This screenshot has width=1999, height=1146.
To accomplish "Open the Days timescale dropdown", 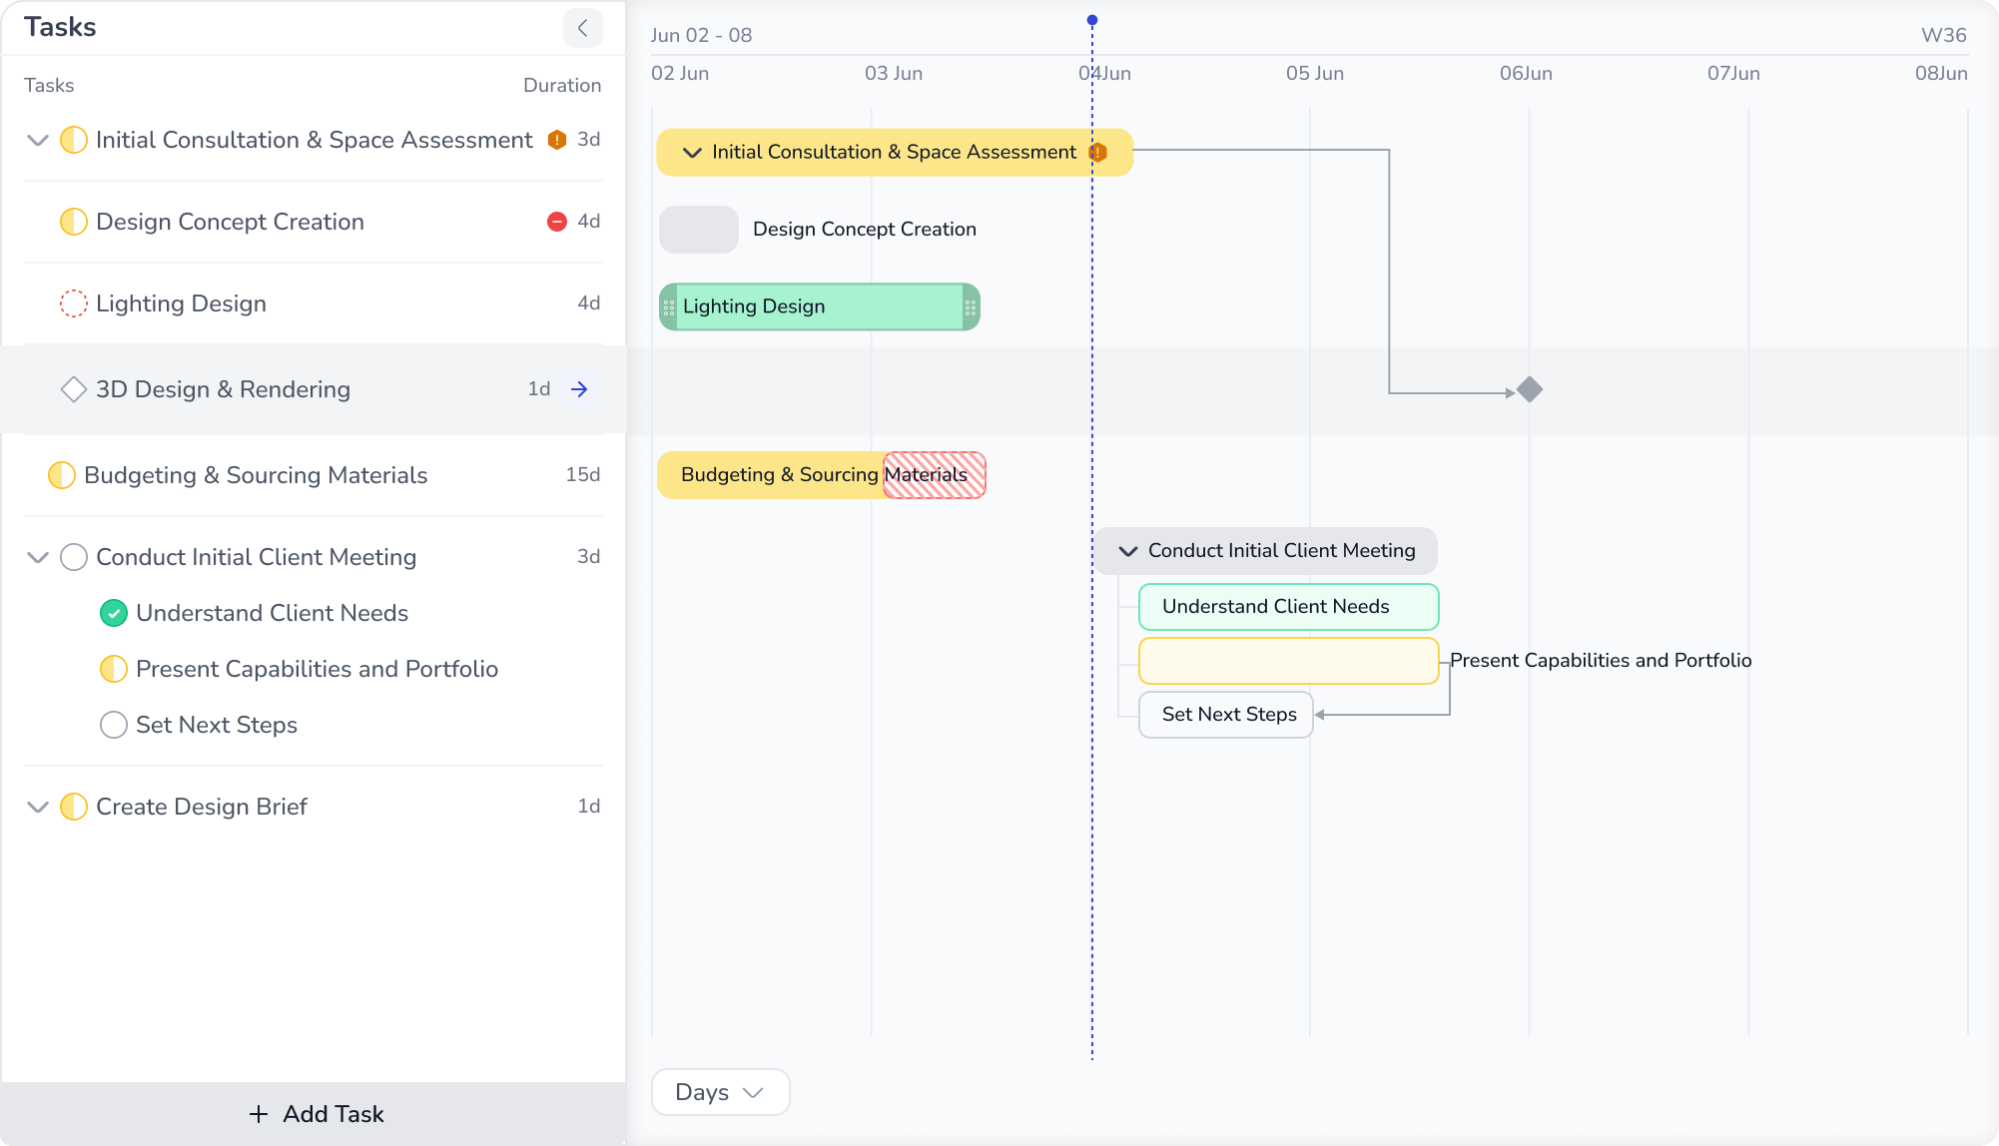I will (x=720, y=1092).
